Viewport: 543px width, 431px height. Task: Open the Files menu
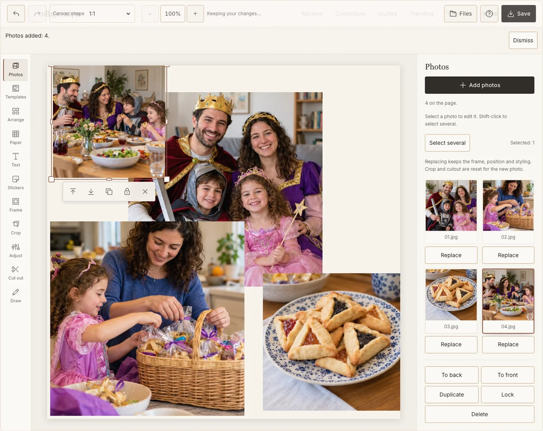click(x=461, y=14)
